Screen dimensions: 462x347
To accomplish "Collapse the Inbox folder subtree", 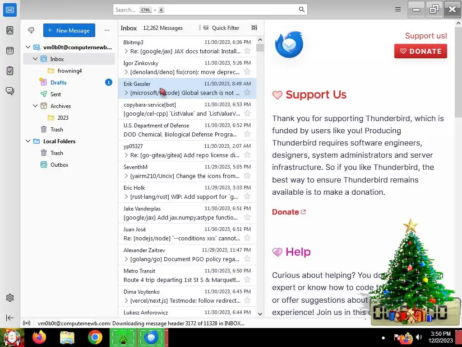I will coord(35,59).
